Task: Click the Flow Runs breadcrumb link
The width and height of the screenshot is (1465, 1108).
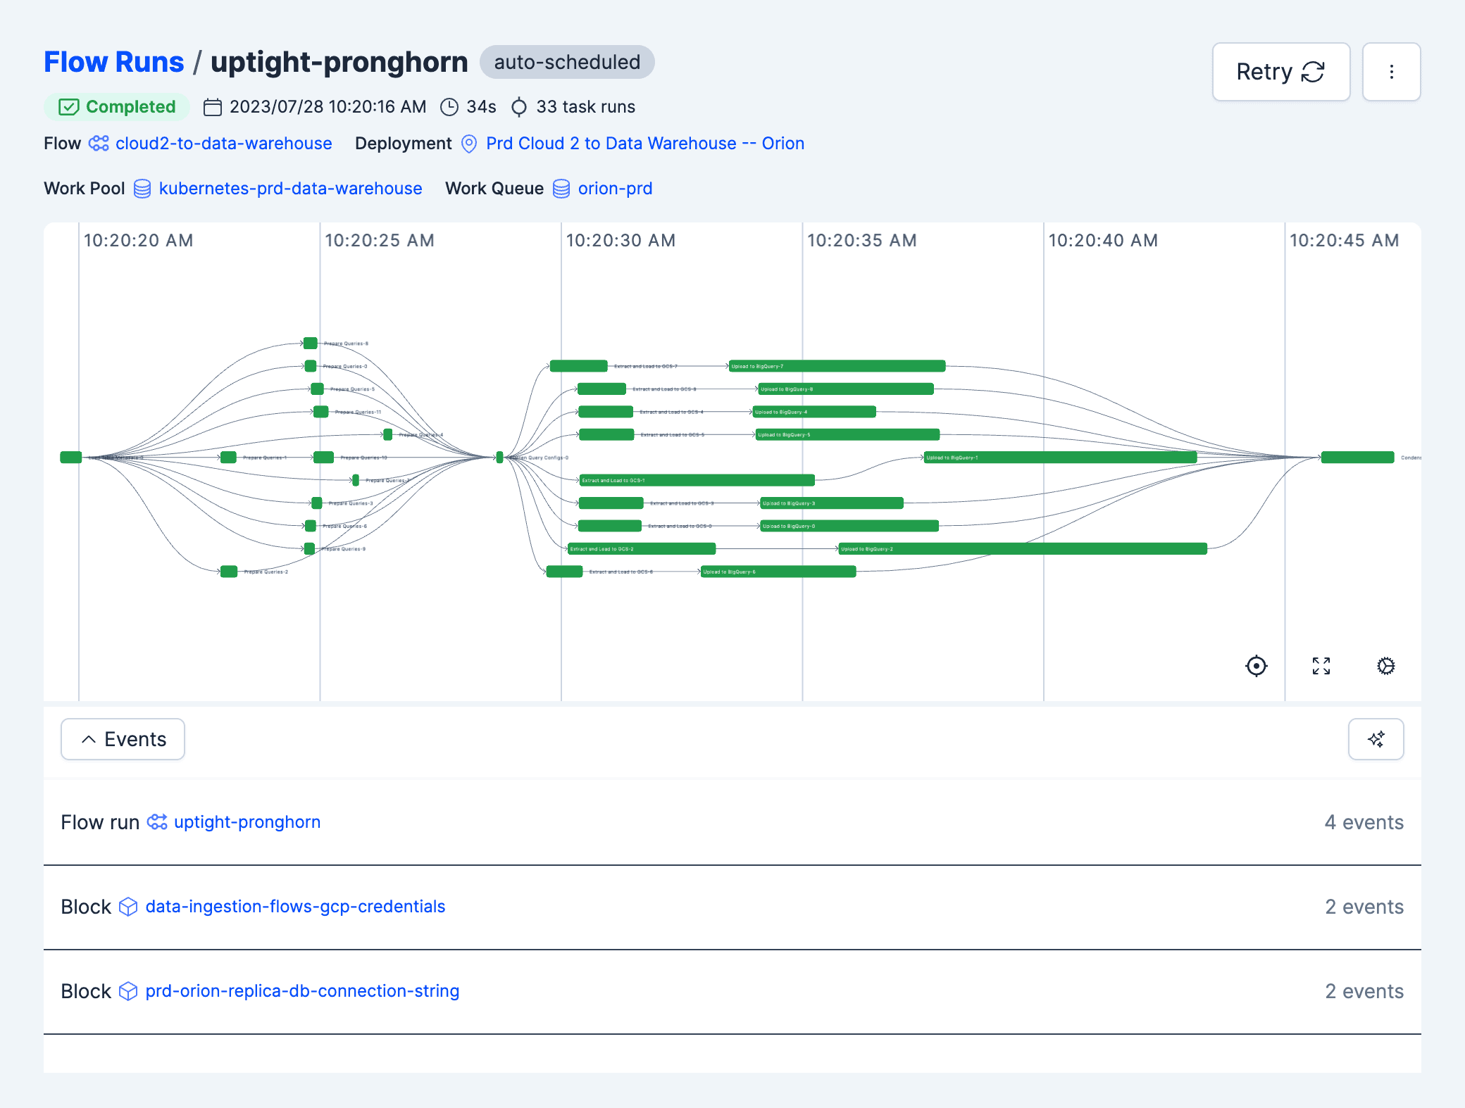Action: click(x=114, y=62)
